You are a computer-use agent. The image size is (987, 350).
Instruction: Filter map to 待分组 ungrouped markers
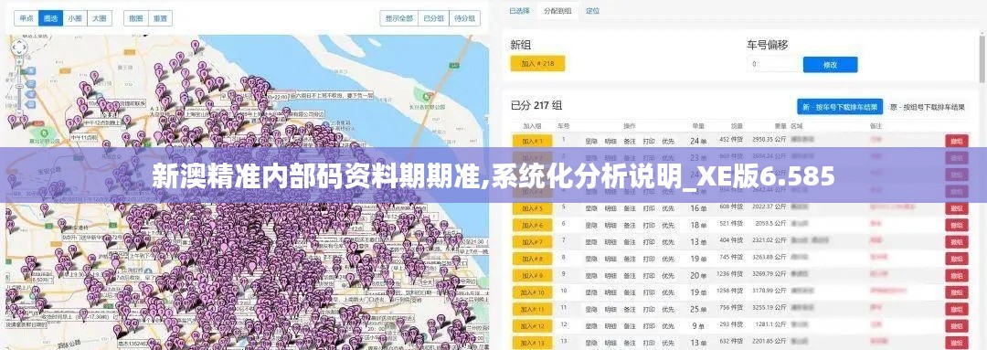pyautogui.click(x=464, y=19)
